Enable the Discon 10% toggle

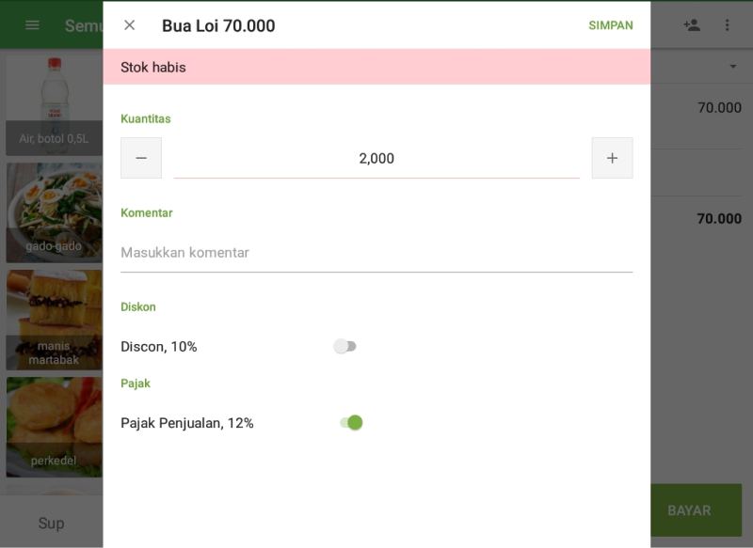coord(346,346)
